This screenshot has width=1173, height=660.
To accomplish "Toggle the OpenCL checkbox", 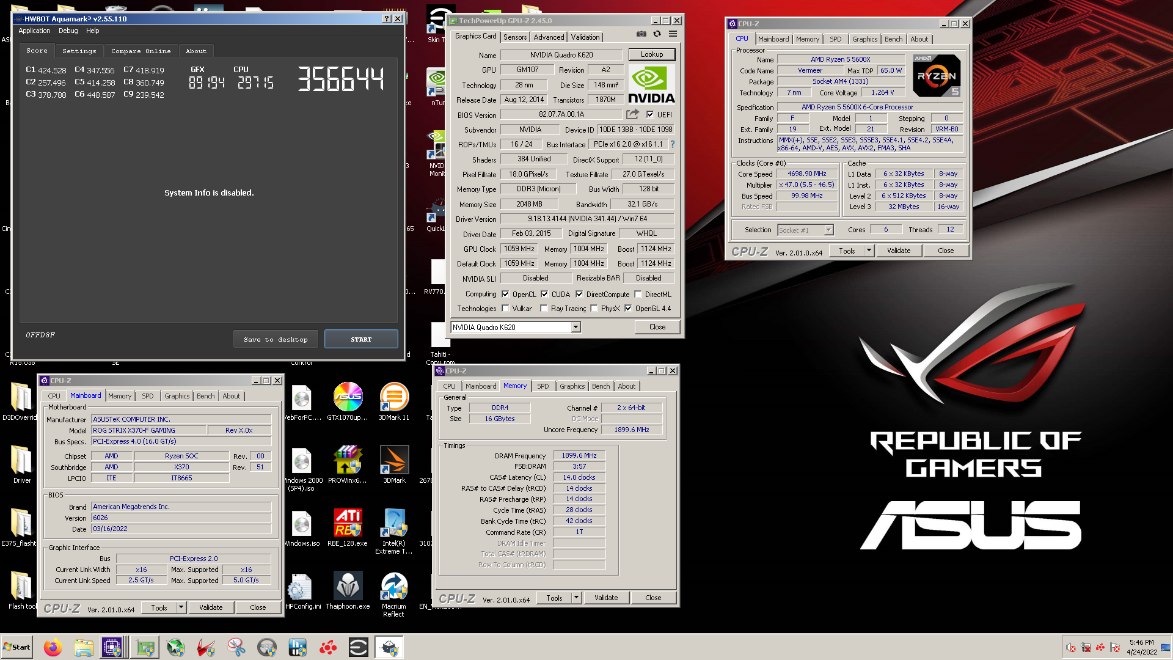I will coord(505,294).
